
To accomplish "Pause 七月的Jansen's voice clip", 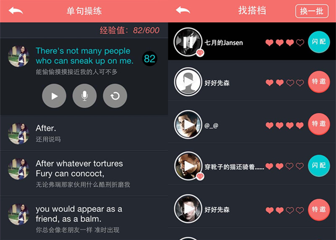I will point(188,42).
